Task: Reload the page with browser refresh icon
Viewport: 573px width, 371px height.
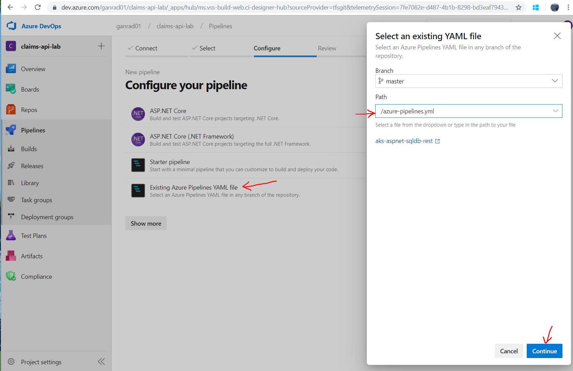Action: tap(38, 7)
